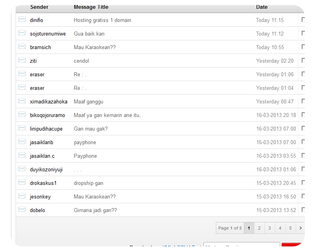Click the envelope icon beside jasaiklanb
Screen dimensions: 316x252
coord(22,141)
